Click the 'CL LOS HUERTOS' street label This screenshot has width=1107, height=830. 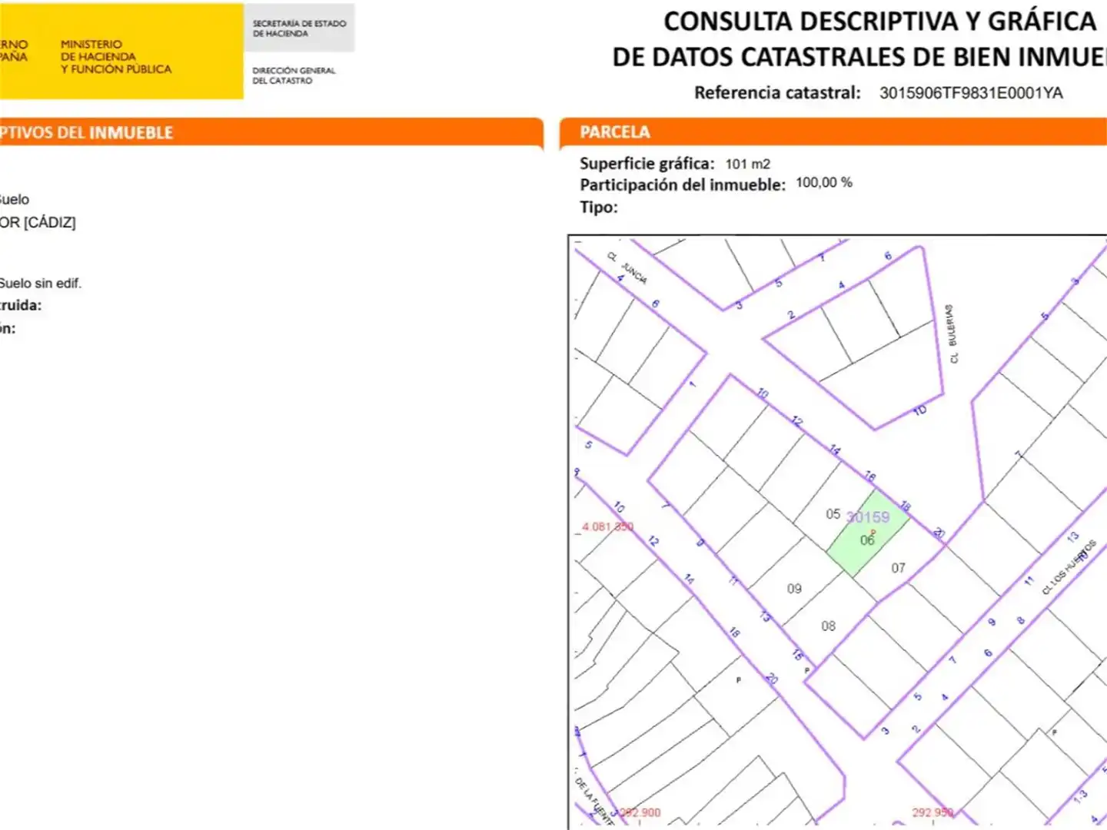(1069, 567)
